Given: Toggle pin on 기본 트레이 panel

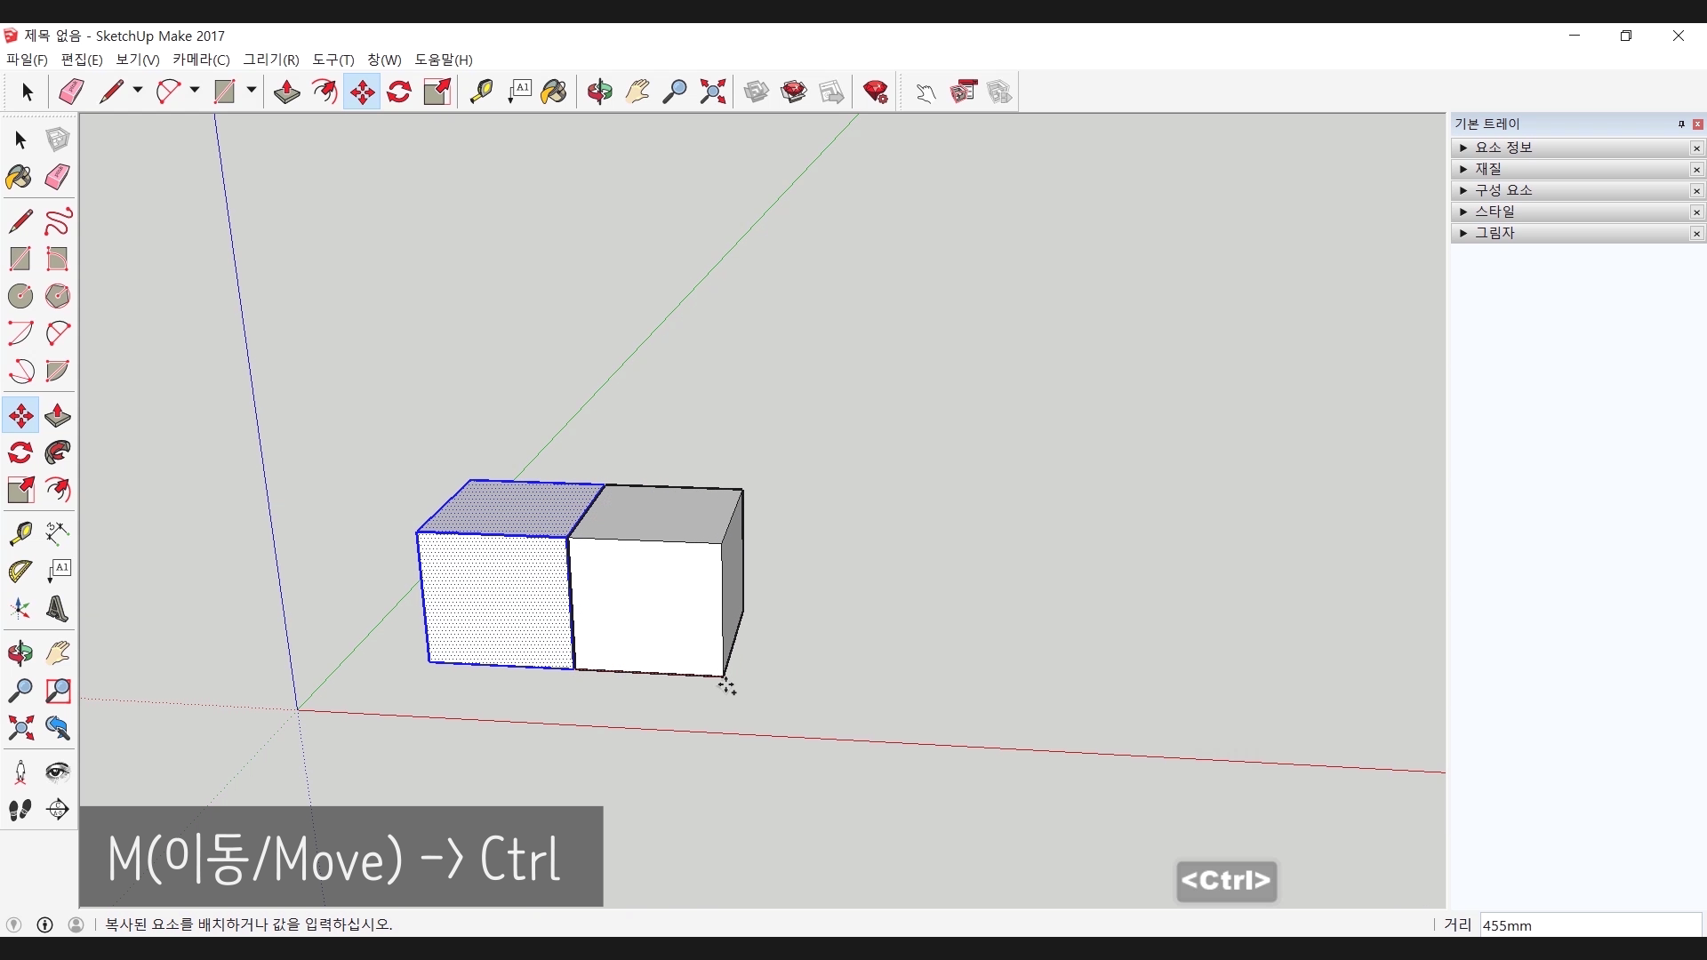Looking at the screenshot, I should pyautogui.click(x=1681, y=124).
